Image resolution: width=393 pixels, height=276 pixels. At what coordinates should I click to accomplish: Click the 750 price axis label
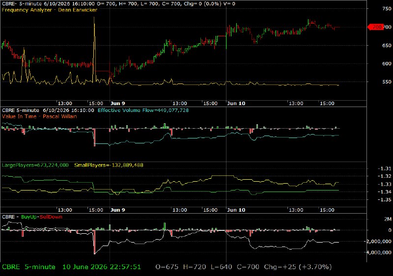(x=387, y=8)
